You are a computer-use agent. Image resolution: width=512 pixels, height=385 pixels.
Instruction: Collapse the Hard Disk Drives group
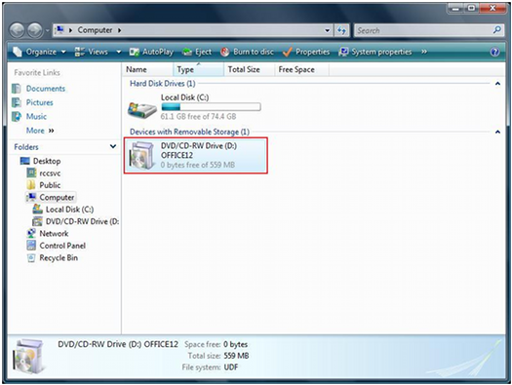[497, 84]
